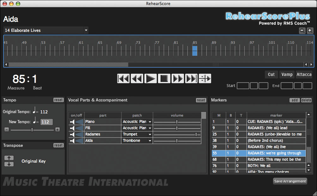Click Save Arrangement button
The width and height of the screenshot is (317, 196).
click(x=290, y=181)
